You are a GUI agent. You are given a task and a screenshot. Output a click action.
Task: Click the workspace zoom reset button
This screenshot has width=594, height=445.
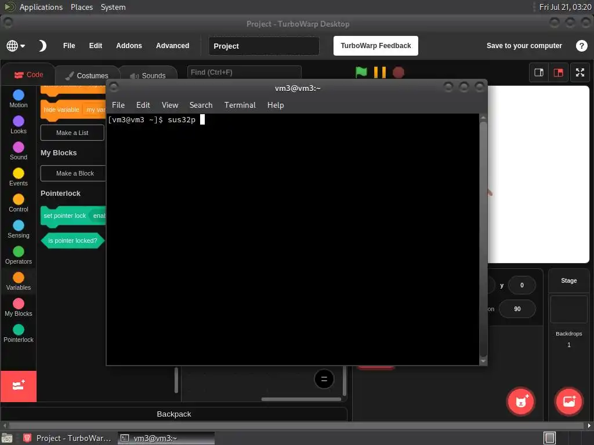324,379
